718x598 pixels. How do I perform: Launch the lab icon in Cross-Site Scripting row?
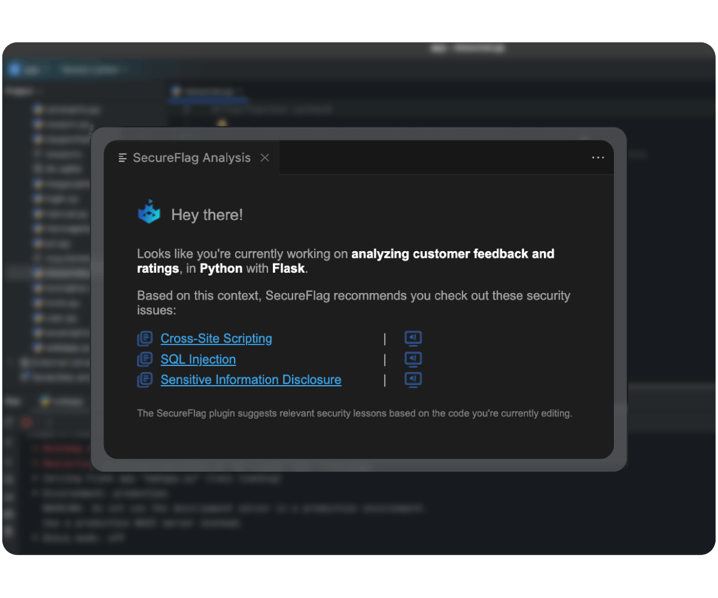(413, 338)
